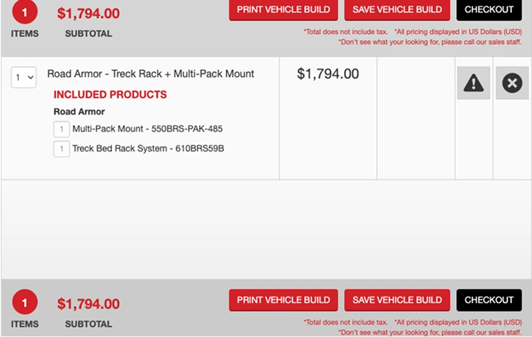Click the Included Products heading
Screen dimensions: 532x337
pos(110,94)
